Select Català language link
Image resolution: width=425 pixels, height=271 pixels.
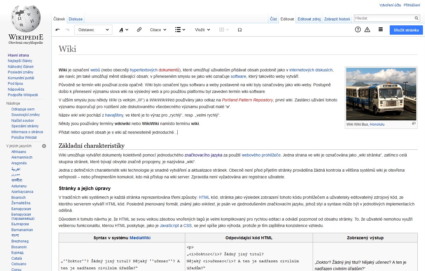[17, 258]
